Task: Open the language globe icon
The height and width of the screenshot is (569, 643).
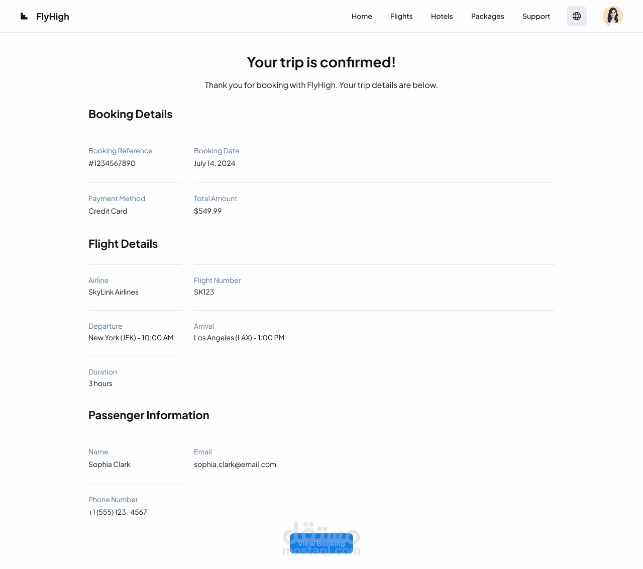Action: (x=577, y=16)
